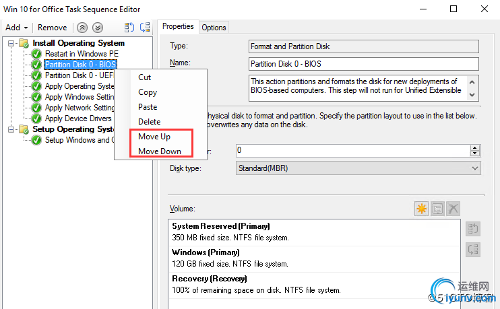Screen dimensions: 500x309
Task: Click the collapse all tree icon in toolbar
Action: pyautogui.click(x=145, y=28)
